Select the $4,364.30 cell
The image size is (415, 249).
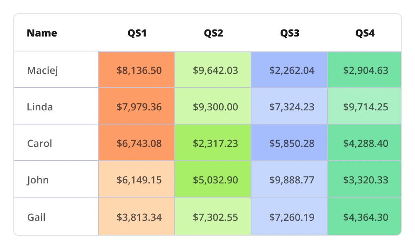point(366,217)
